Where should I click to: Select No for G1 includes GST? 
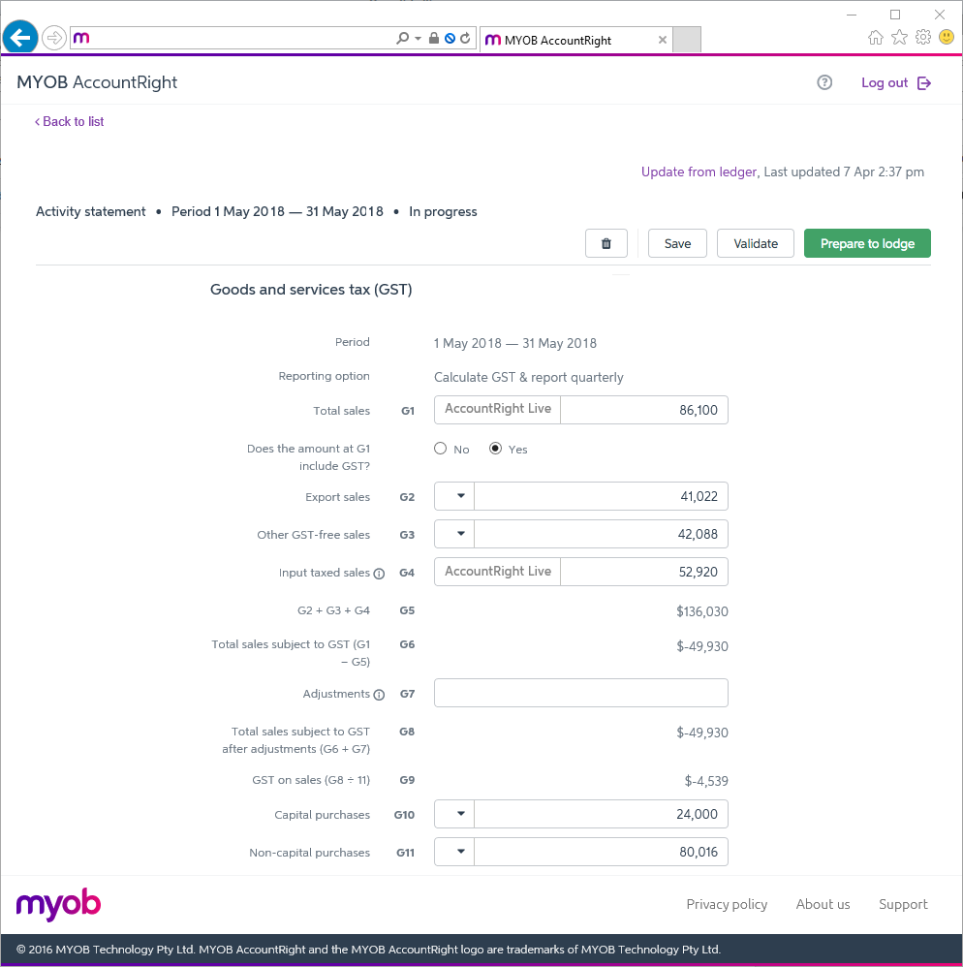point(440,448)
